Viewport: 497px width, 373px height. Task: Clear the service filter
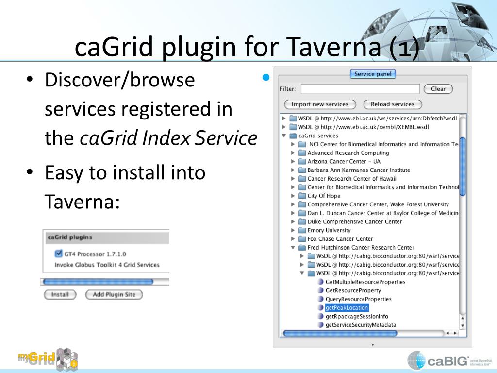tap(438, 89)
